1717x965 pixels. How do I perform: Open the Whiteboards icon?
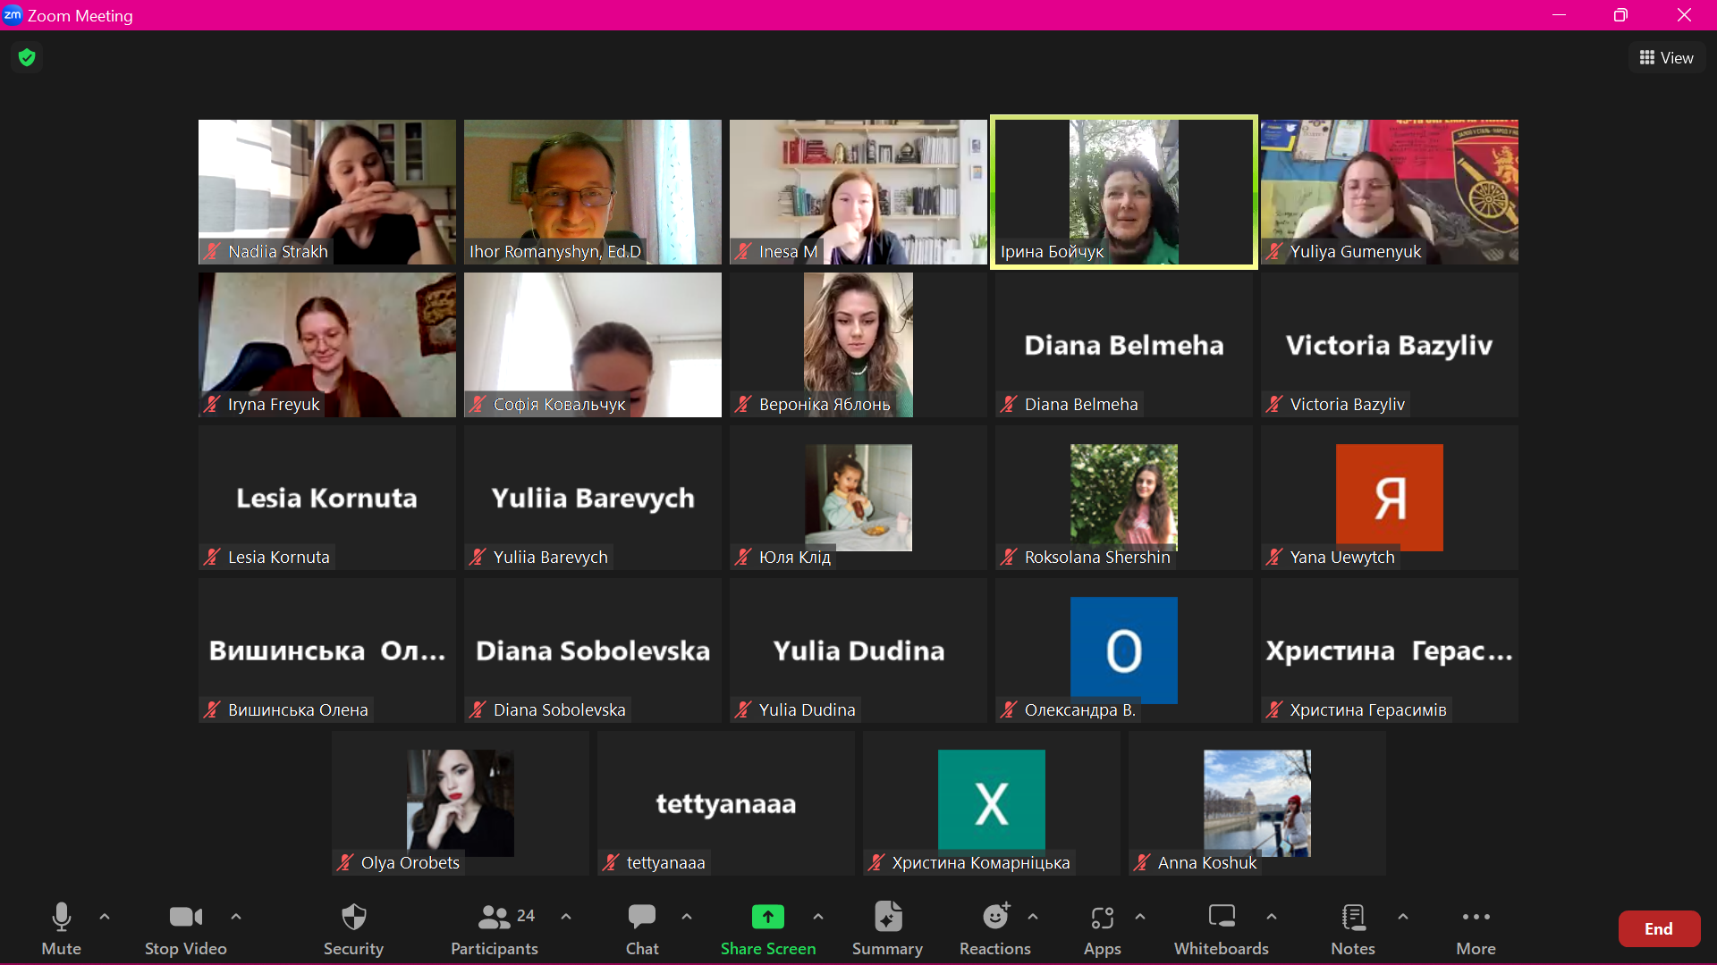pyautogui.click(x=1221, y=918)
